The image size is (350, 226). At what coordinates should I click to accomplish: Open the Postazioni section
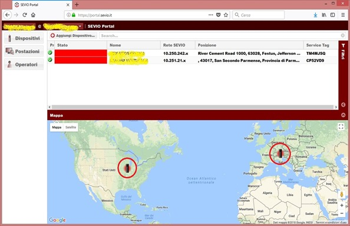pyautogui.click(x=24, y=51)
